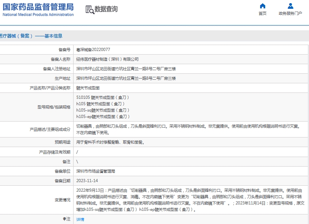Click the 变更情况 field label
The image size is (309, 224).
tap(62, 200)
